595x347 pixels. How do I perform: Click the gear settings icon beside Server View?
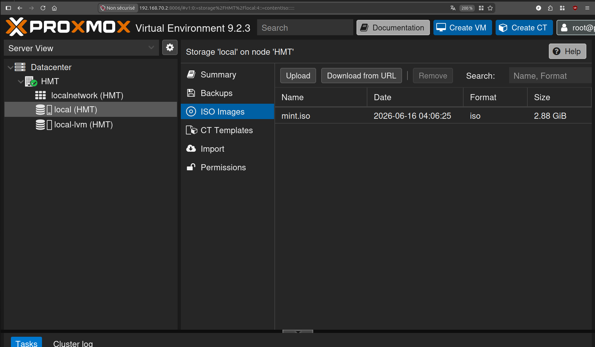coord(170,48)
